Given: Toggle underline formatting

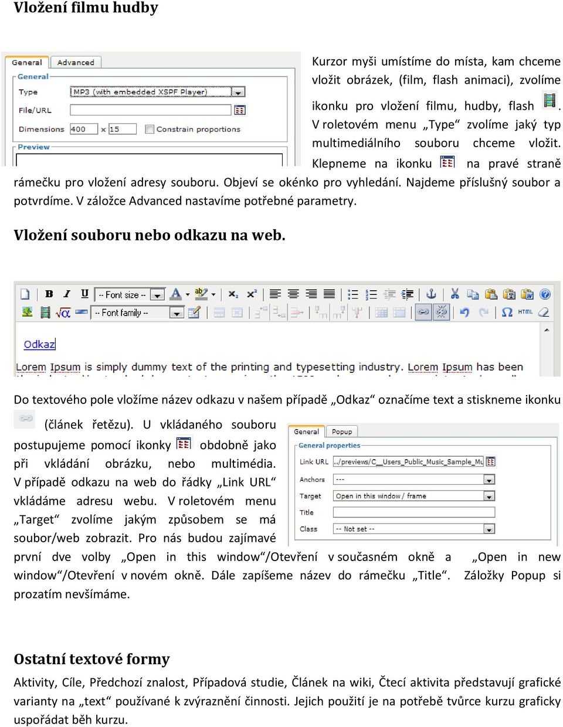Looking at the screenshot, I should (84, 294).
